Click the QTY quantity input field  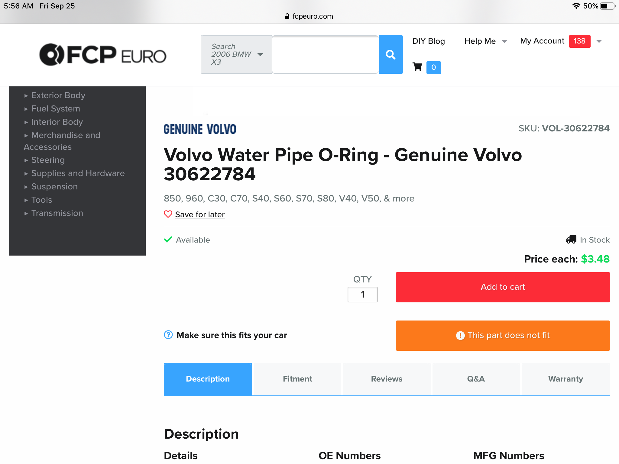(362, 295)
